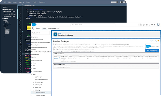Open the user profile avatar
The height and width of the screenshot is (96, 161).
(x=158, y=25)
